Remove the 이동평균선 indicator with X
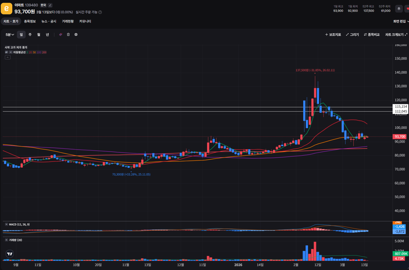Viewport: 409px width, 270px height. 11,52
